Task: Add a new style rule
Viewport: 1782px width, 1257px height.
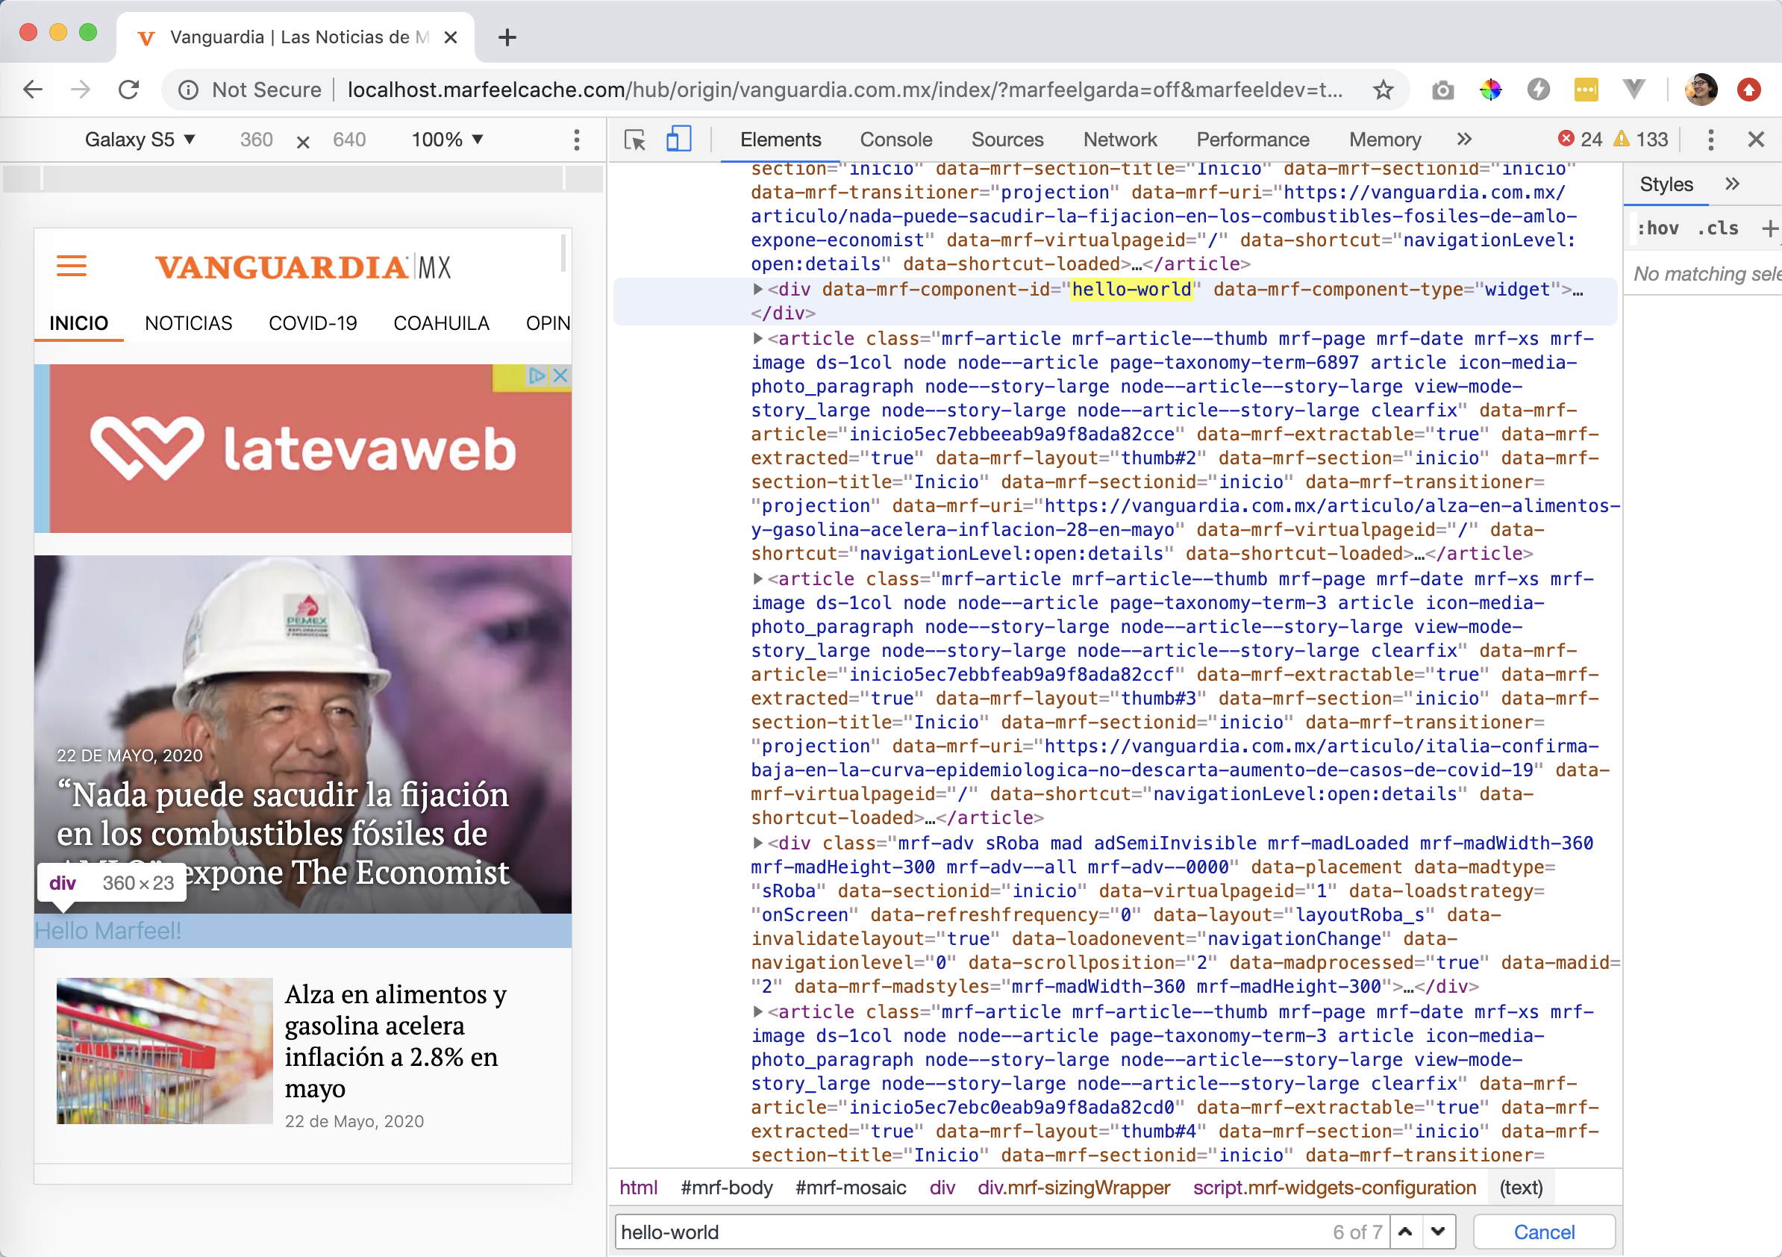Action: coord(1769,228)
